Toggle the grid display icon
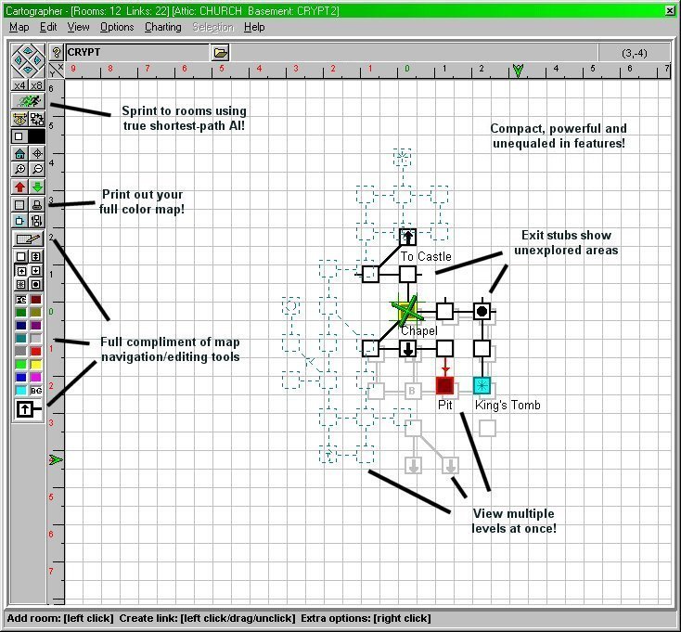This screenshot has width=681, height=632. (x=19, y=204)
